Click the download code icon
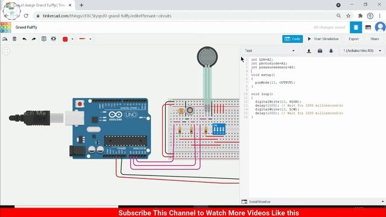The height and width of the screenshot is (217, 386). point(309,51)
